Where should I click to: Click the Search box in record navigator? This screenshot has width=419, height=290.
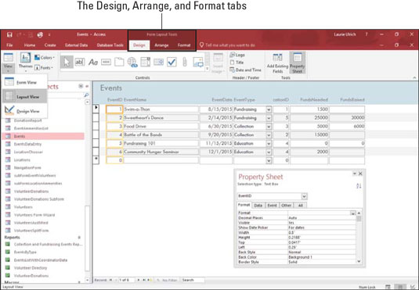(193, 280)
